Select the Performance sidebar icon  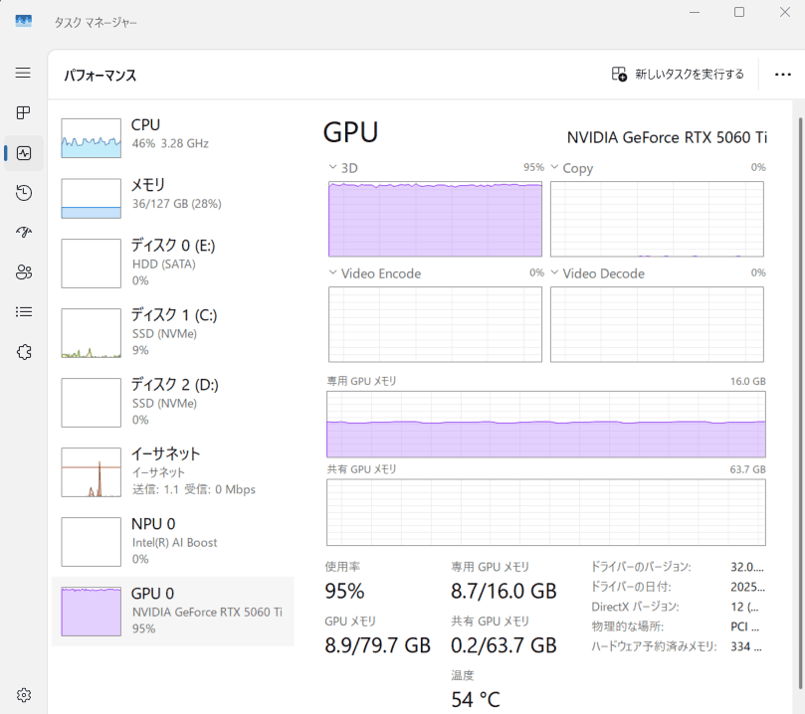coord(23,152)
